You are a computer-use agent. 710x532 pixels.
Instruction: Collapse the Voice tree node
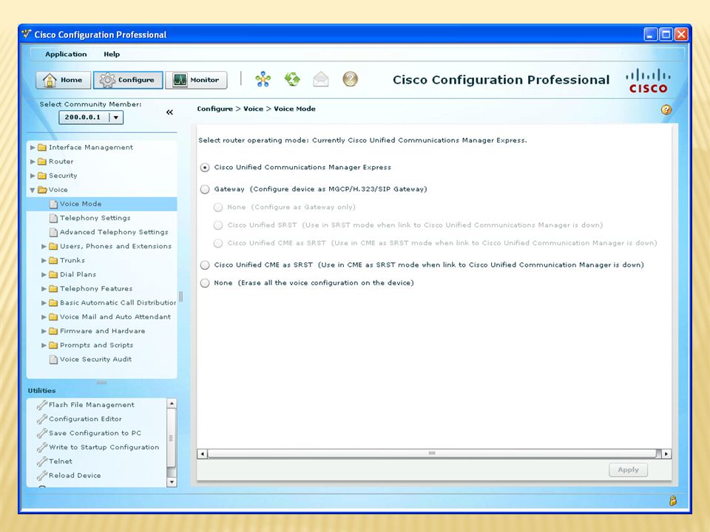pos(33,190)
